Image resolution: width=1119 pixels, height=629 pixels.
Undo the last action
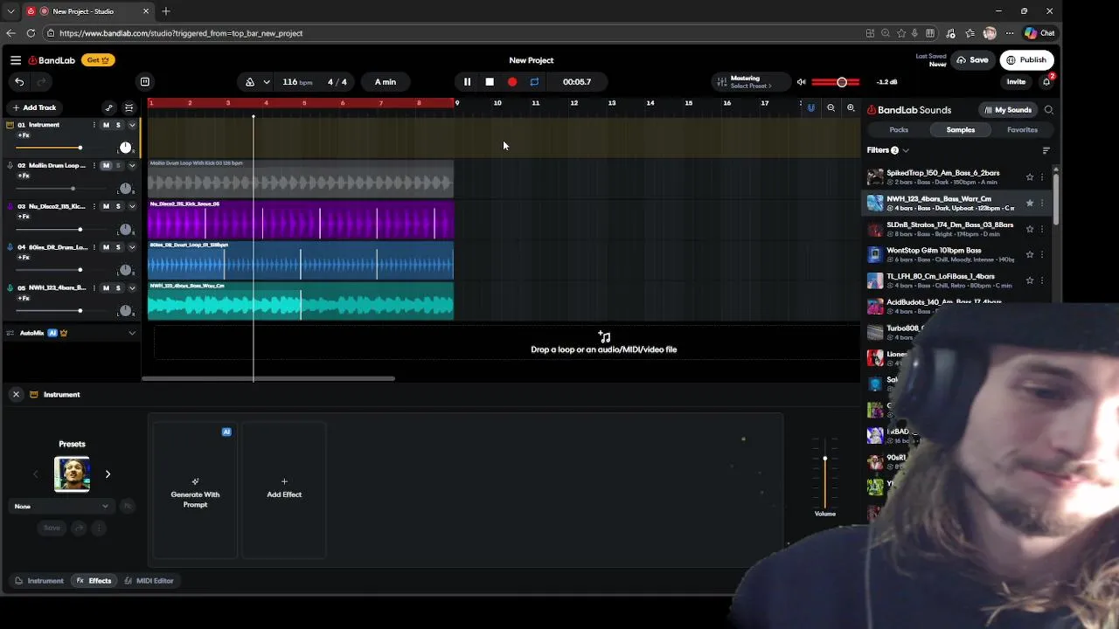pyautogui.click(x=19, y=82)
